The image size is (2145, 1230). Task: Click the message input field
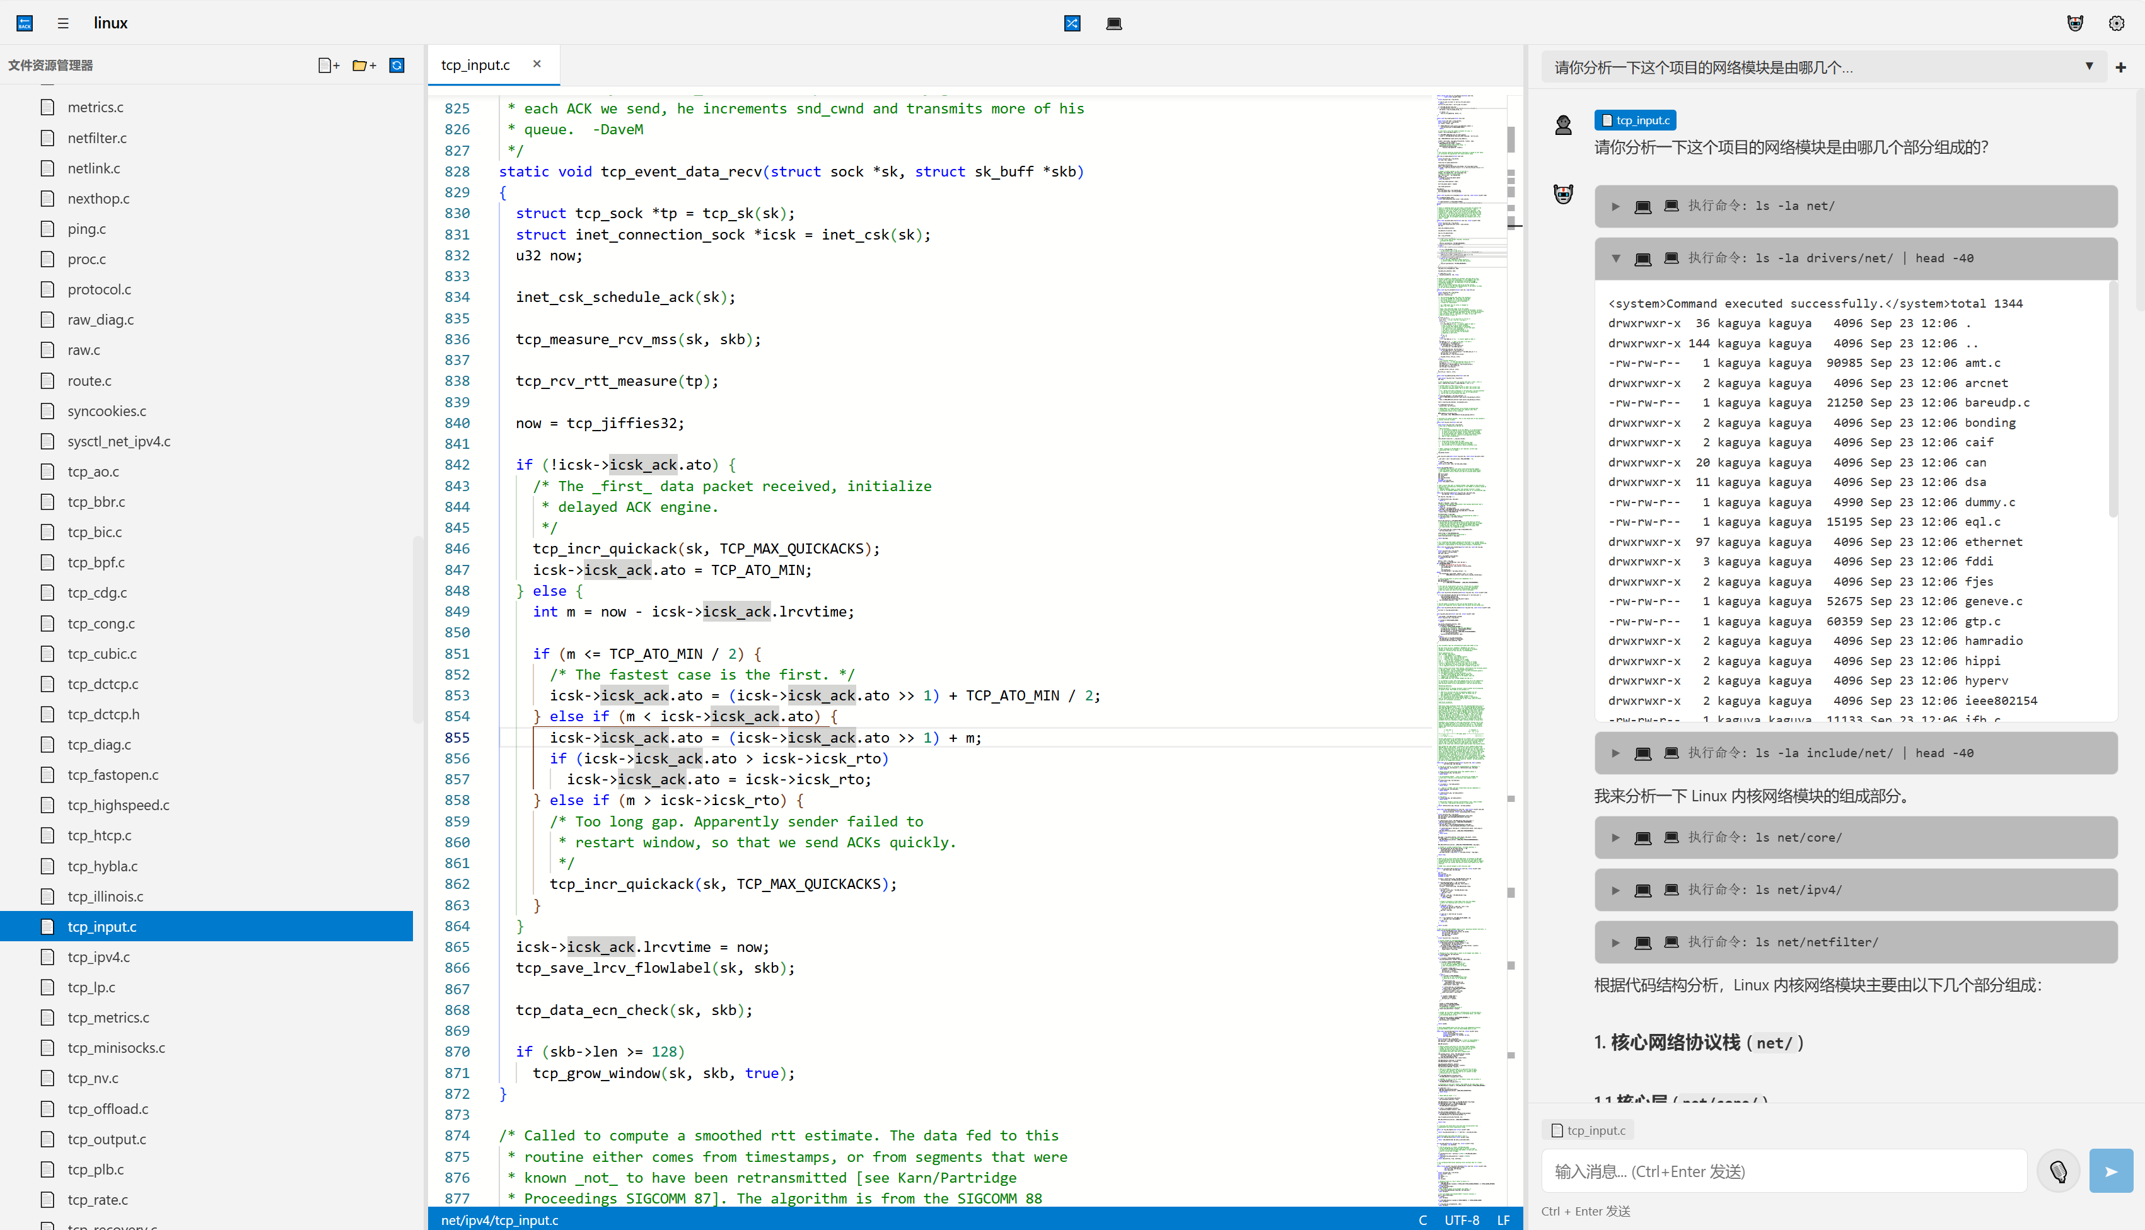[x=1782, y=1171]
